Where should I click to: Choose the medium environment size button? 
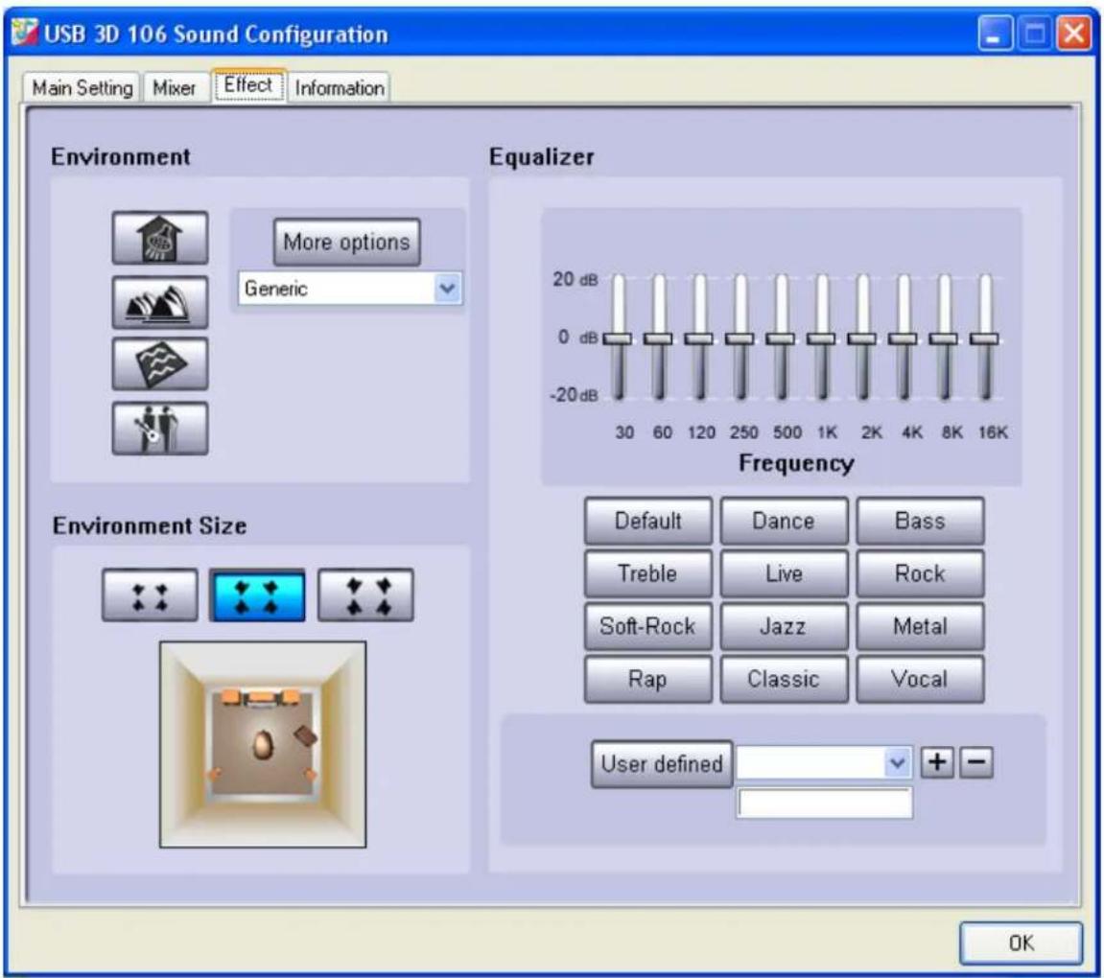tap(257, 595)
